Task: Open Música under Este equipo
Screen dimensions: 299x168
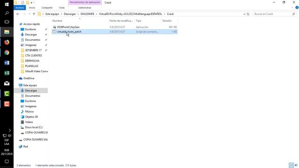Action: [29, 112]
